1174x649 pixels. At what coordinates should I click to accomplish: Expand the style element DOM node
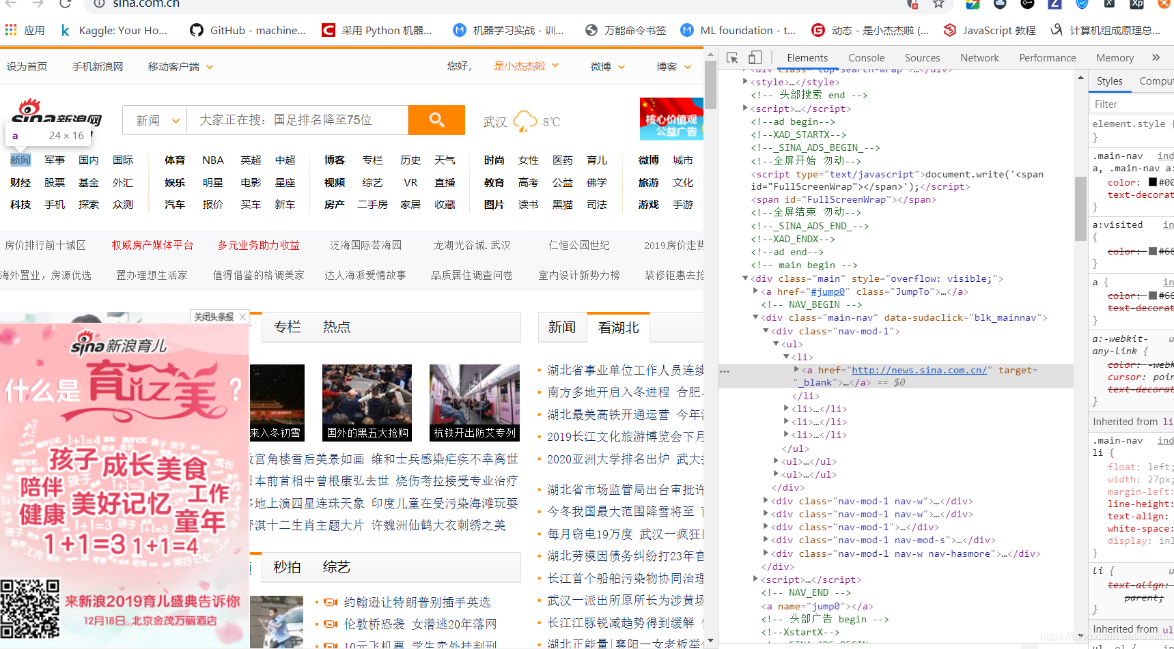click(745, 82)
